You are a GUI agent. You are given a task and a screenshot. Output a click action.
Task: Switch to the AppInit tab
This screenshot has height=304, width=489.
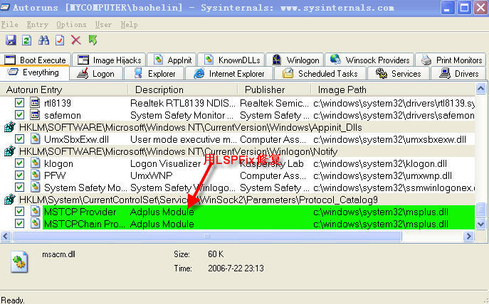point(172,60)
